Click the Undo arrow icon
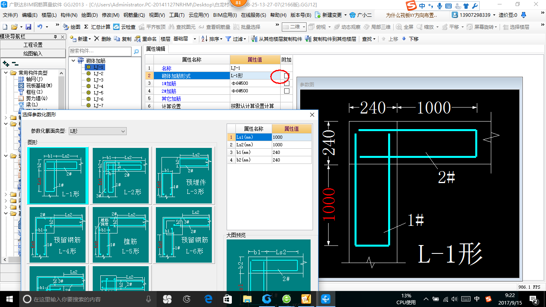Image resolution: width=546 pixels, height=307 pixels. pos(40,27)
